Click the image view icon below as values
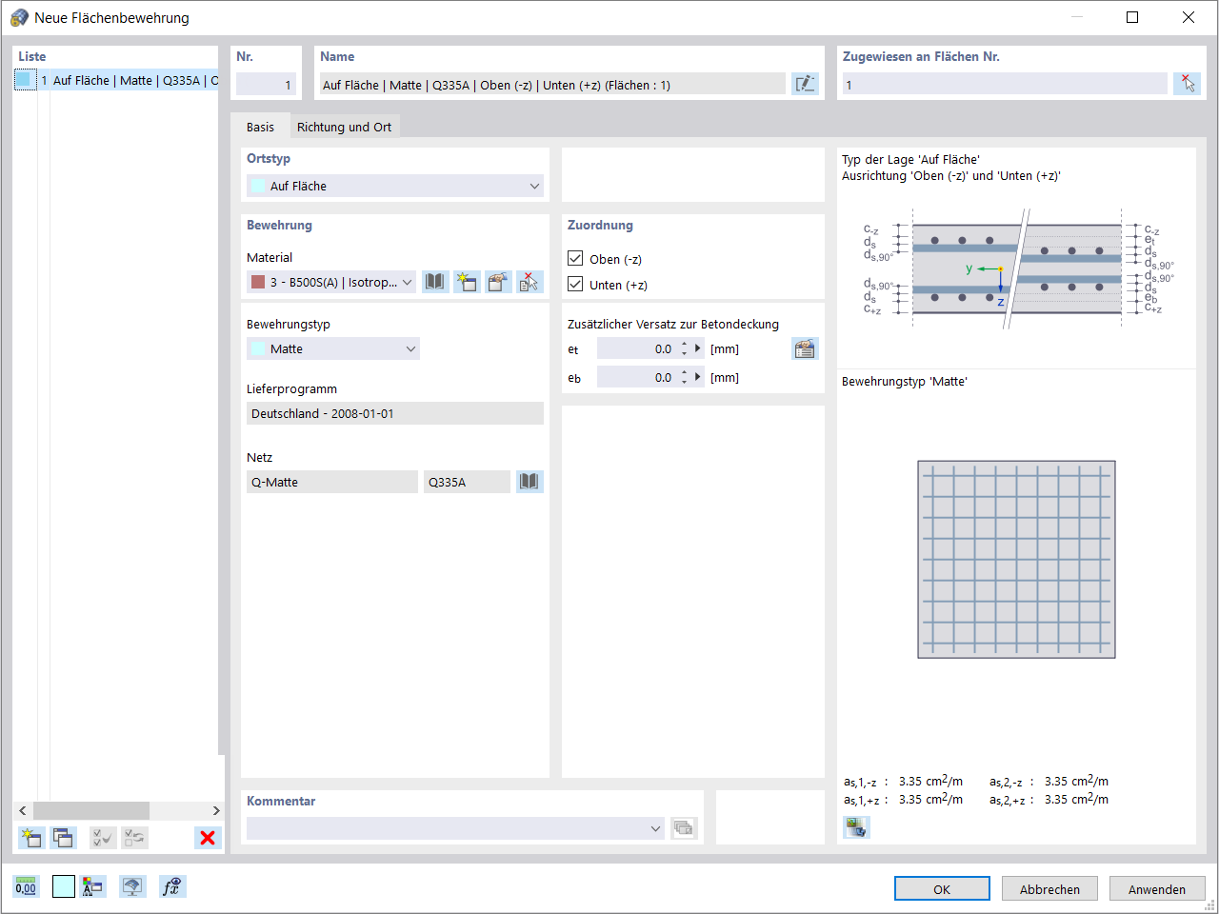The width and height of the screenshot is (1219, 914). (x=857, y=827)
